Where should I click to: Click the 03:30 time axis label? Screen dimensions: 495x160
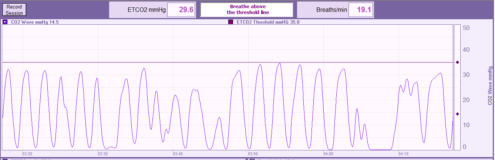pos(102,154)
